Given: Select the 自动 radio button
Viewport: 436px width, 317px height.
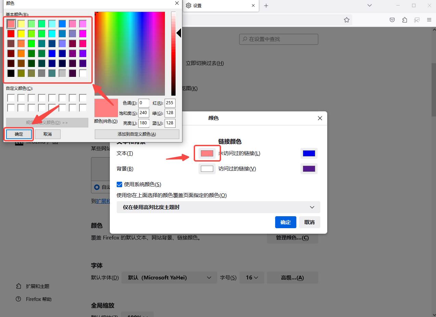Looking at the screenshot, I should pos(97,187).
